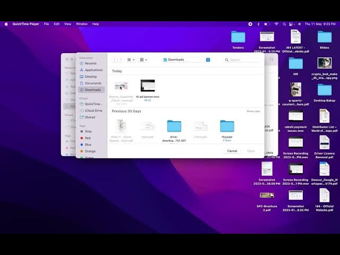Screen dimensions: 340x255
Task: Open the group-by options dropdown
Action: click(x=143, y=59)
